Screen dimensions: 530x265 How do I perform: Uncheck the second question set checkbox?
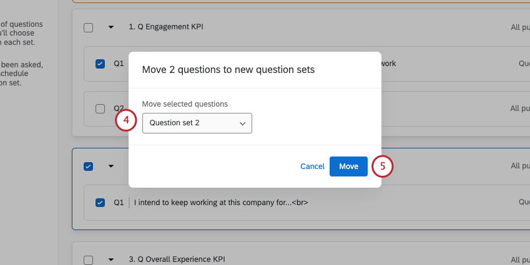point(88,166)
